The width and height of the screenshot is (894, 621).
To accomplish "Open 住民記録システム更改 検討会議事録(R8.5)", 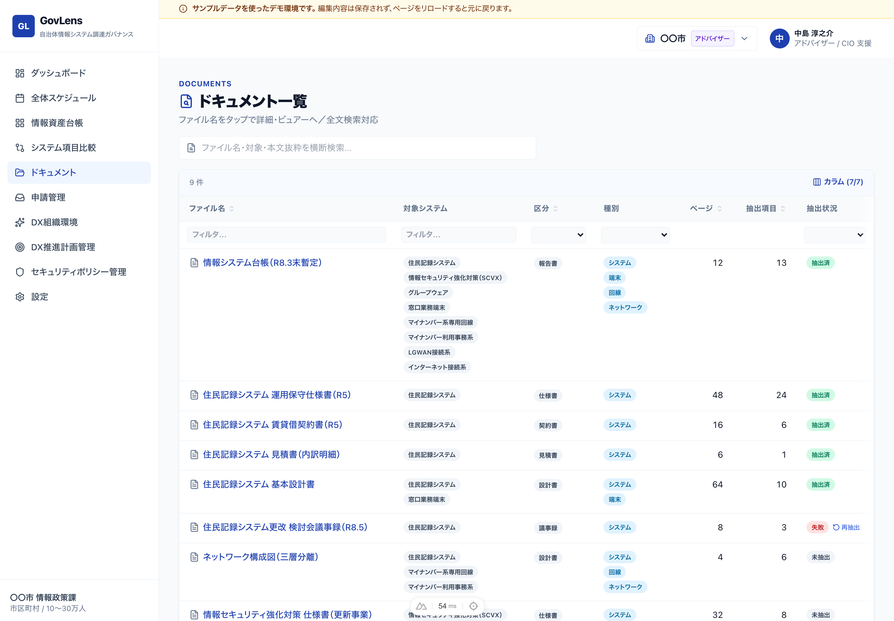I will click(x=285, y=527).
